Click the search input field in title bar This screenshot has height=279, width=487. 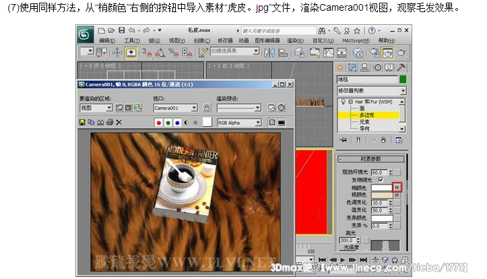[x=278, y=31]
